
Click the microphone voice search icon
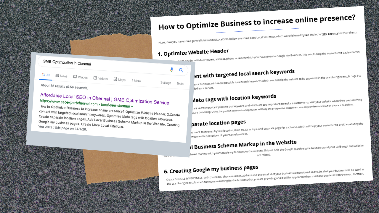[172, 70]
